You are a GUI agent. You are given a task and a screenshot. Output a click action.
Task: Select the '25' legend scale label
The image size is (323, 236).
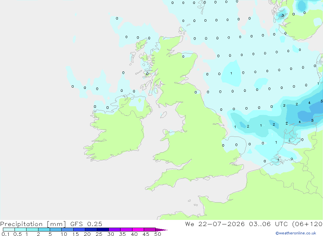click(x=99, y=234)
